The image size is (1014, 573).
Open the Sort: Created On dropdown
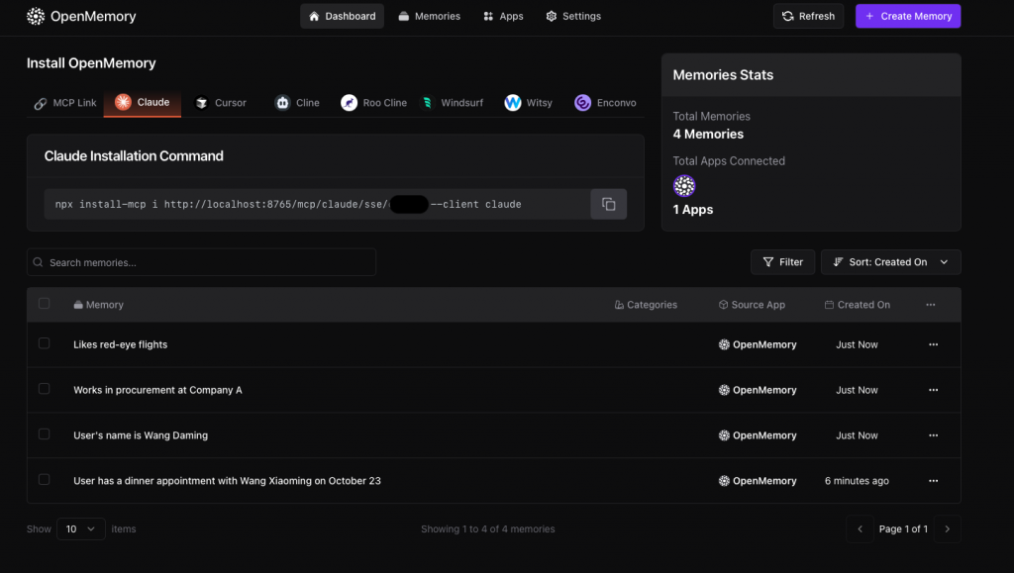(890, 262)
